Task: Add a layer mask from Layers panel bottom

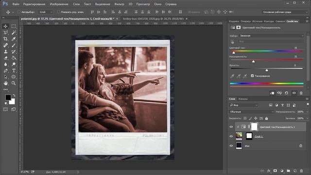Action: pos(275,171)
